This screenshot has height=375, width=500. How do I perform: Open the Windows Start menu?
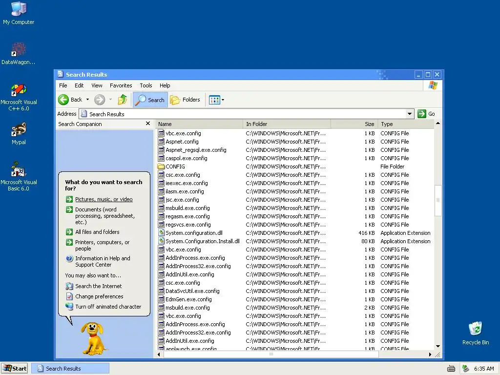[14, 368]
